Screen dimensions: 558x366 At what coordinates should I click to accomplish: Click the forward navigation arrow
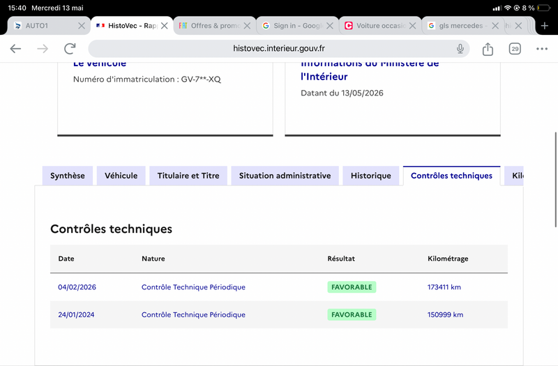(x=43, y=48)
